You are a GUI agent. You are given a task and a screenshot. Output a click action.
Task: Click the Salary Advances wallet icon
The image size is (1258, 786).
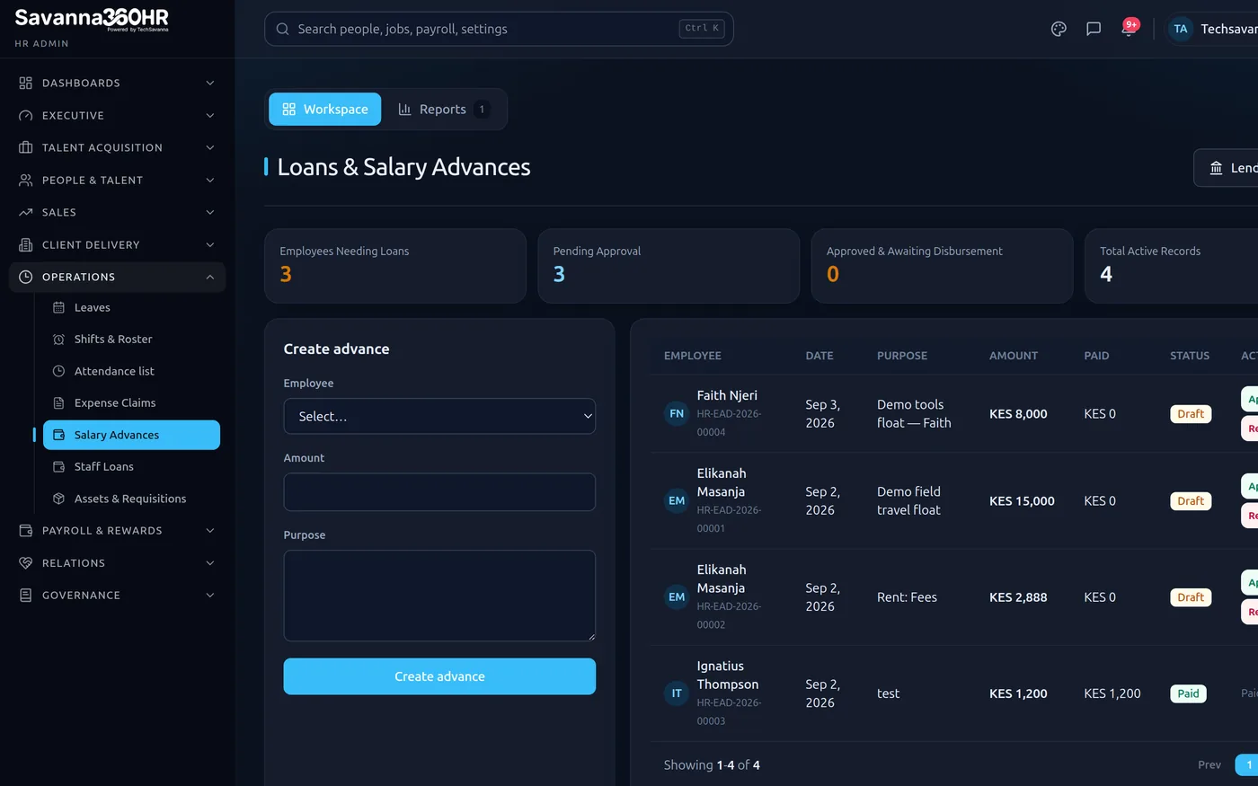coord(58,435)
